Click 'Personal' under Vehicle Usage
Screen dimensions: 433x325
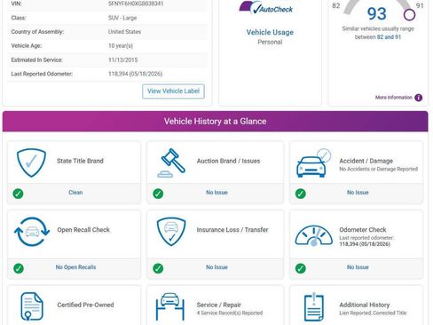tap(270, 42)
